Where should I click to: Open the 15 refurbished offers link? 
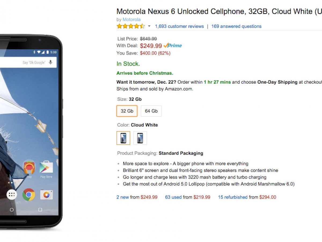click(x=232, y=197)
